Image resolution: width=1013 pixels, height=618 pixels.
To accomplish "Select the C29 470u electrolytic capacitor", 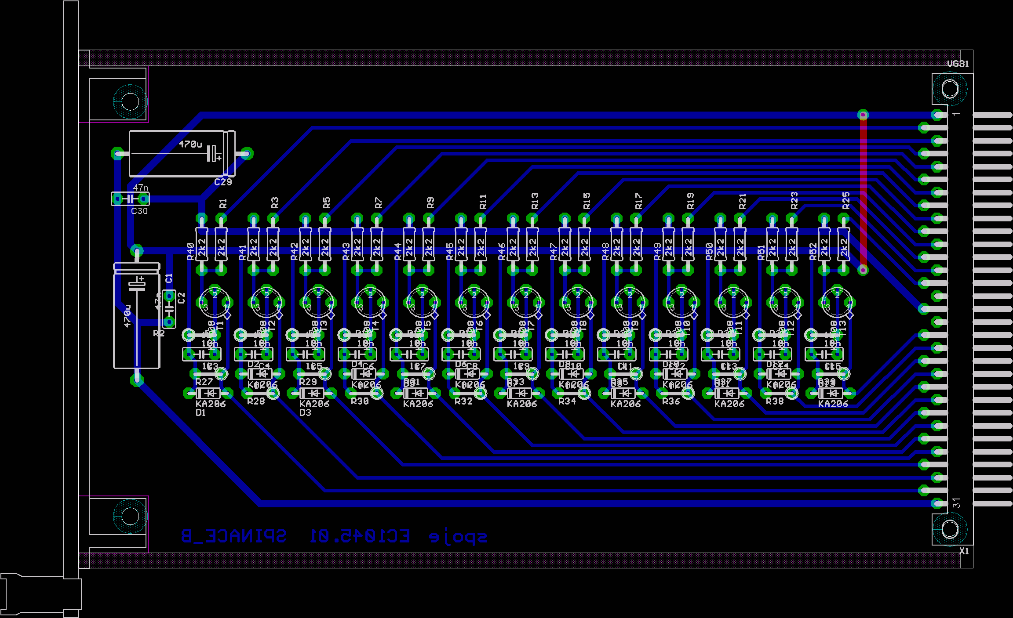I will coord(182,154).
